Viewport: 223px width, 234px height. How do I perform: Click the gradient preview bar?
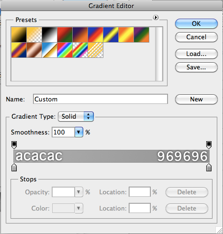[111, 156]
